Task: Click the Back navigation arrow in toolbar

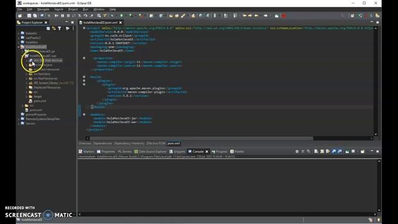Action: tap(256, 16)
